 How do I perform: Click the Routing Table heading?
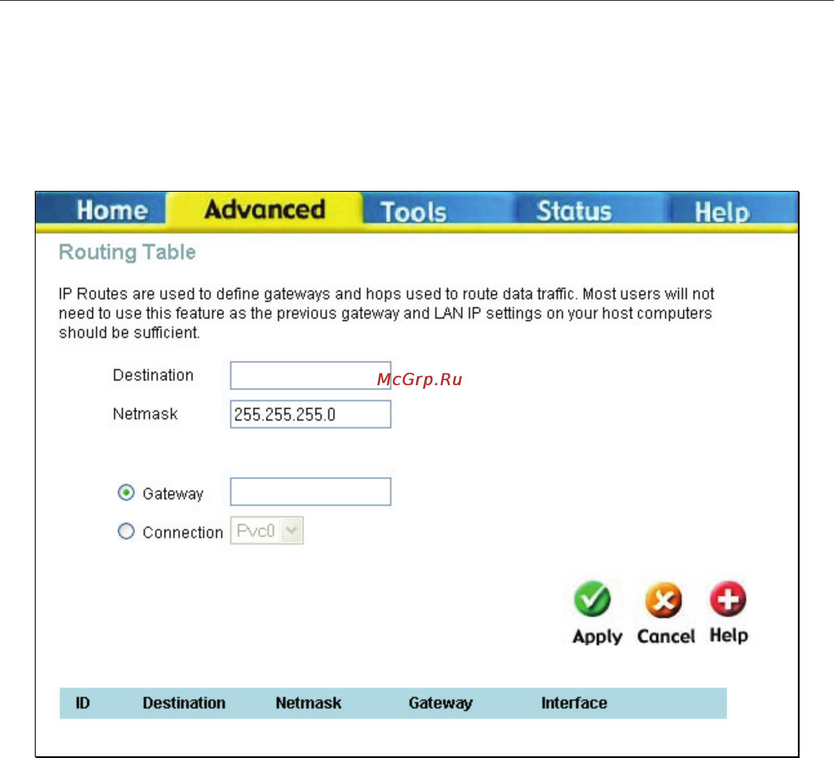(127, 252)
